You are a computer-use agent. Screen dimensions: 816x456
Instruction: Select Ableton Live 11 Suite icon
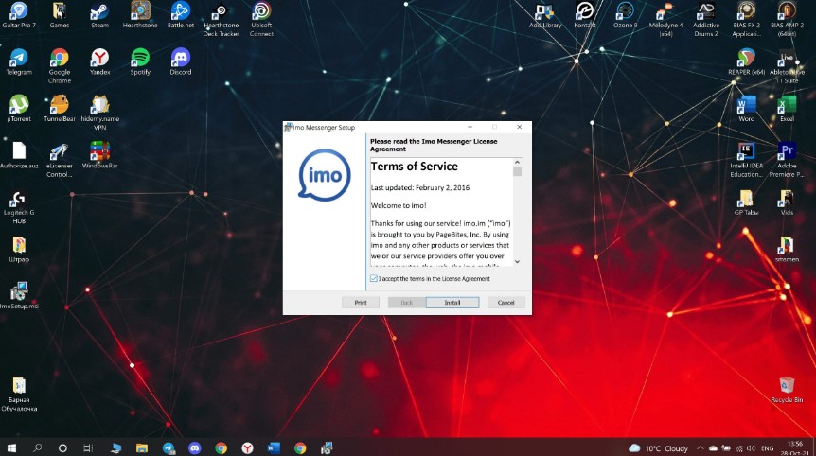coord(787,66)
